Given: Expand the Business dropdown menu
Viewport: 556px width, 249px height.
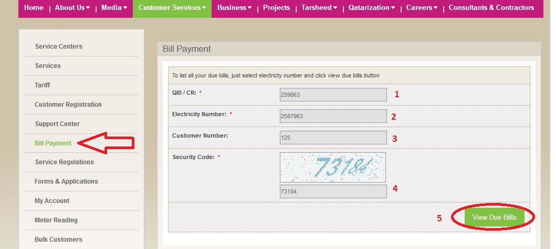Looking at the screenshot, I should (x=234, y=8).
